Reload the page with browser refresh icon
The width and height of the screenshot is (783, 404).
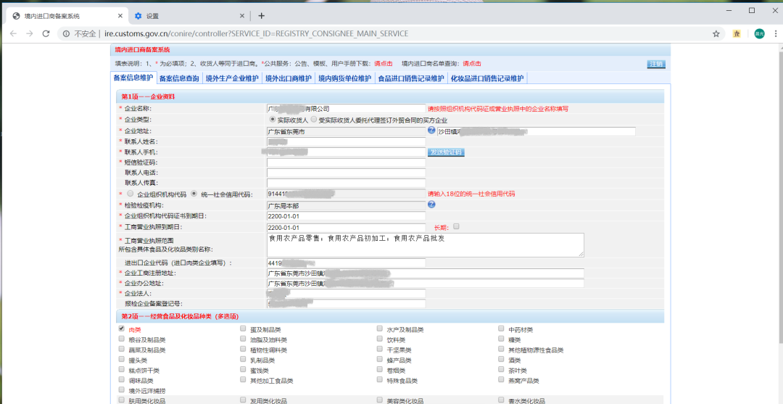pyautogui.click(x=46, y=33)
